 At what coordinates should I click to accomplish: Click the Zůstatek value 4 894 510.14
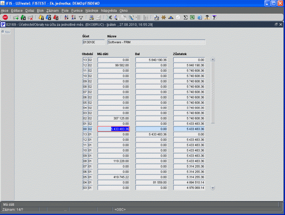[189, 182]
